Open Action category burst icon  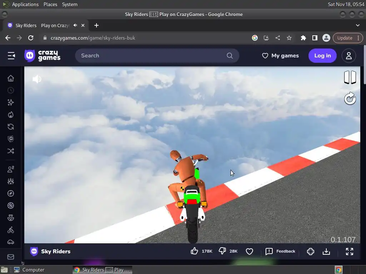pyautogui.click(x=11, y=181)
